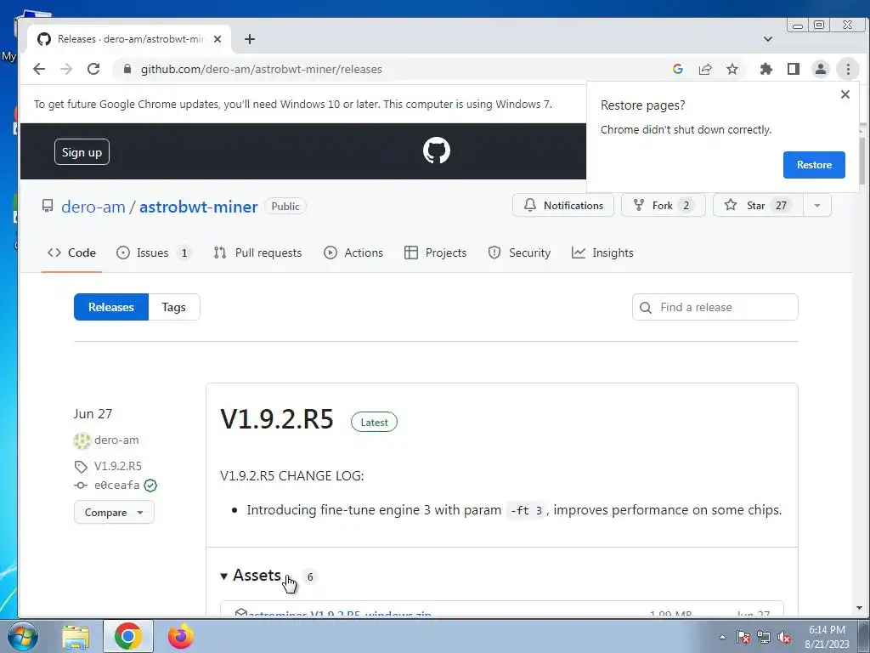Select the Releases toggle button
This screenshot has height=653, width=870.
tap(111, 307)
